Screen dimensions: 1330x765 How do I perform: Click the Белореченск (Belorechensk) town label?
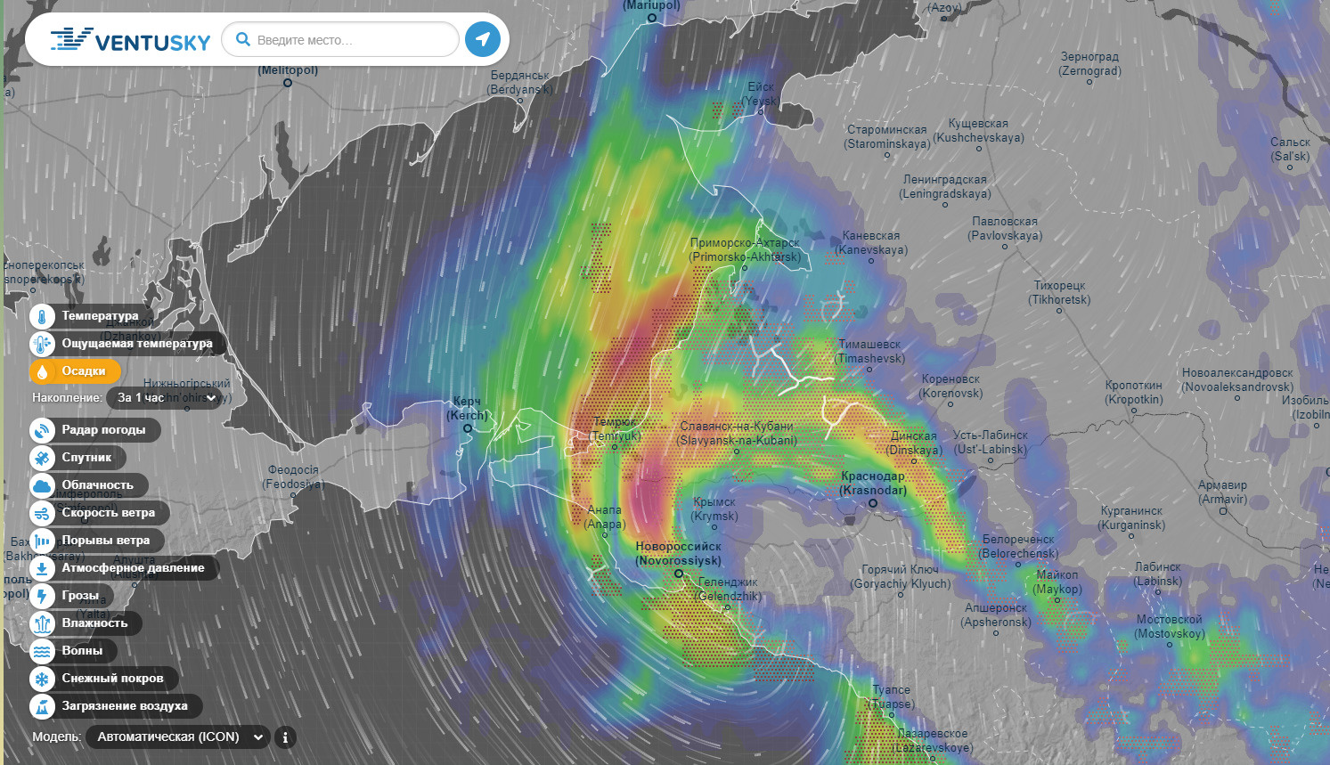click(x=1019, y=546)
